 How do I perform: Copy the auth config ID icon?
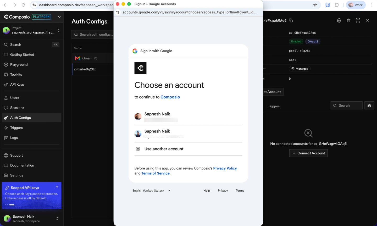tap(291, 20)
